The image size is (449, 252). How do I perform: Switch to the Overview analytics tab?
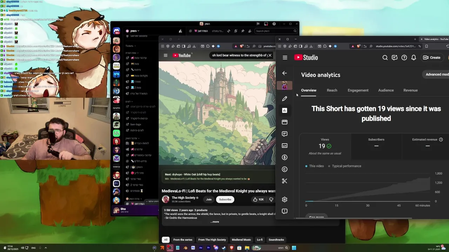point(309,90)
